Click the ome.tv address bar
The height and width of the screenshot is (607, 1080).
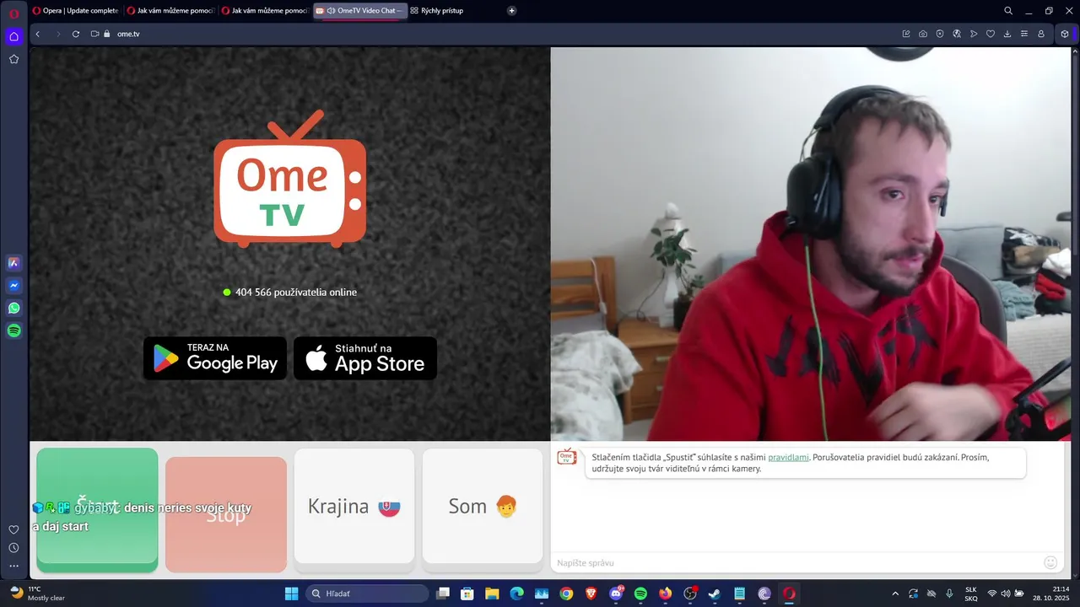pos(506,34)
